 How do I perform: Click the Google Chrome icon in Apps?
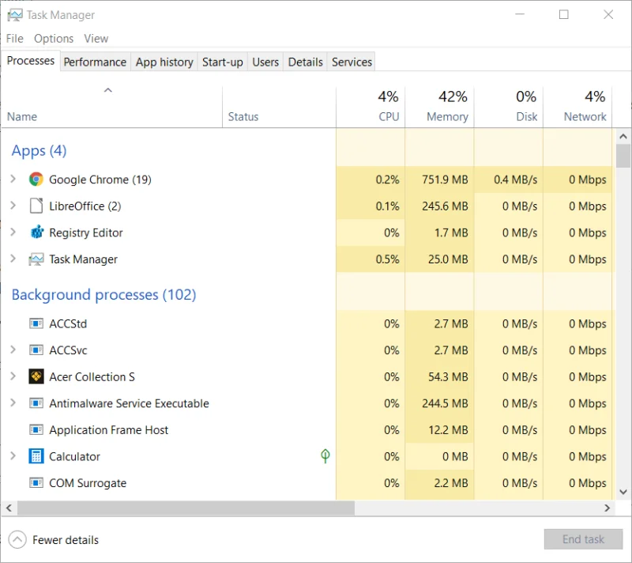point(36,179)
